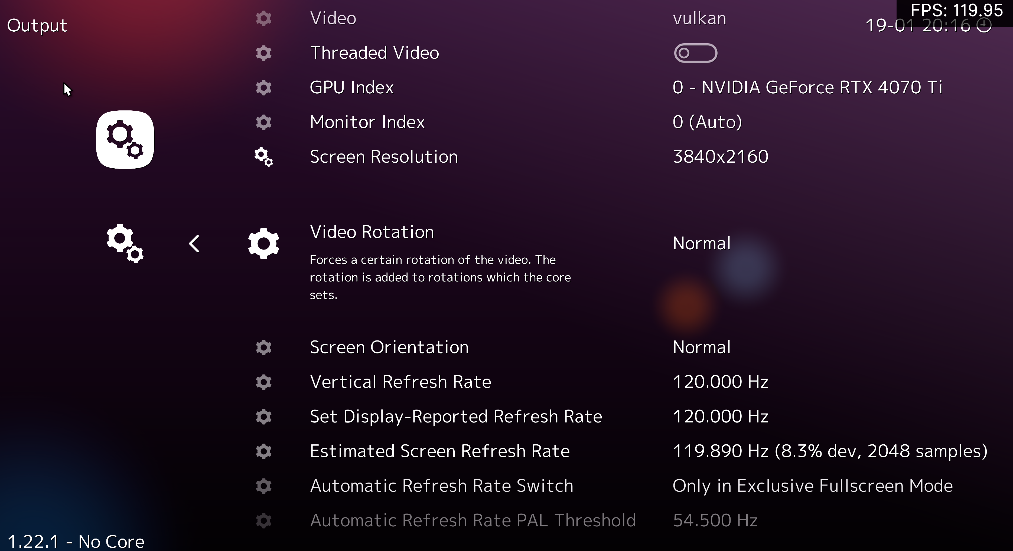Click the large Settings category tile icon
Viewport: 1013px width, 551px height.
[x=125, y=140]
